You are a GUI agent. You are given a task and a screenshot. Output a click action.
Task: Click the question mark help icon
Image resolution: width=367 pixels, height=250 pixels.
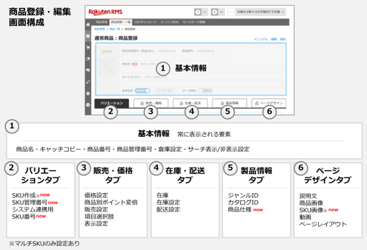pyautogui.click(x=198, y=12)
